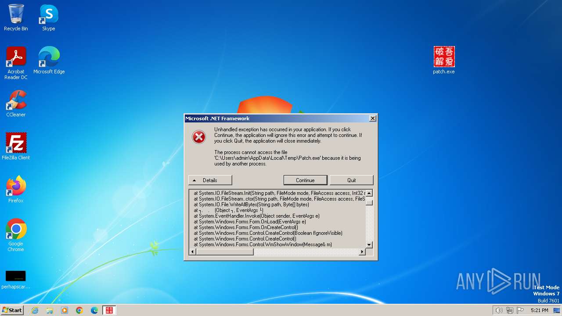Switch to patch app taskbar button
Viewport: 562px width, 316px height.
109,310
